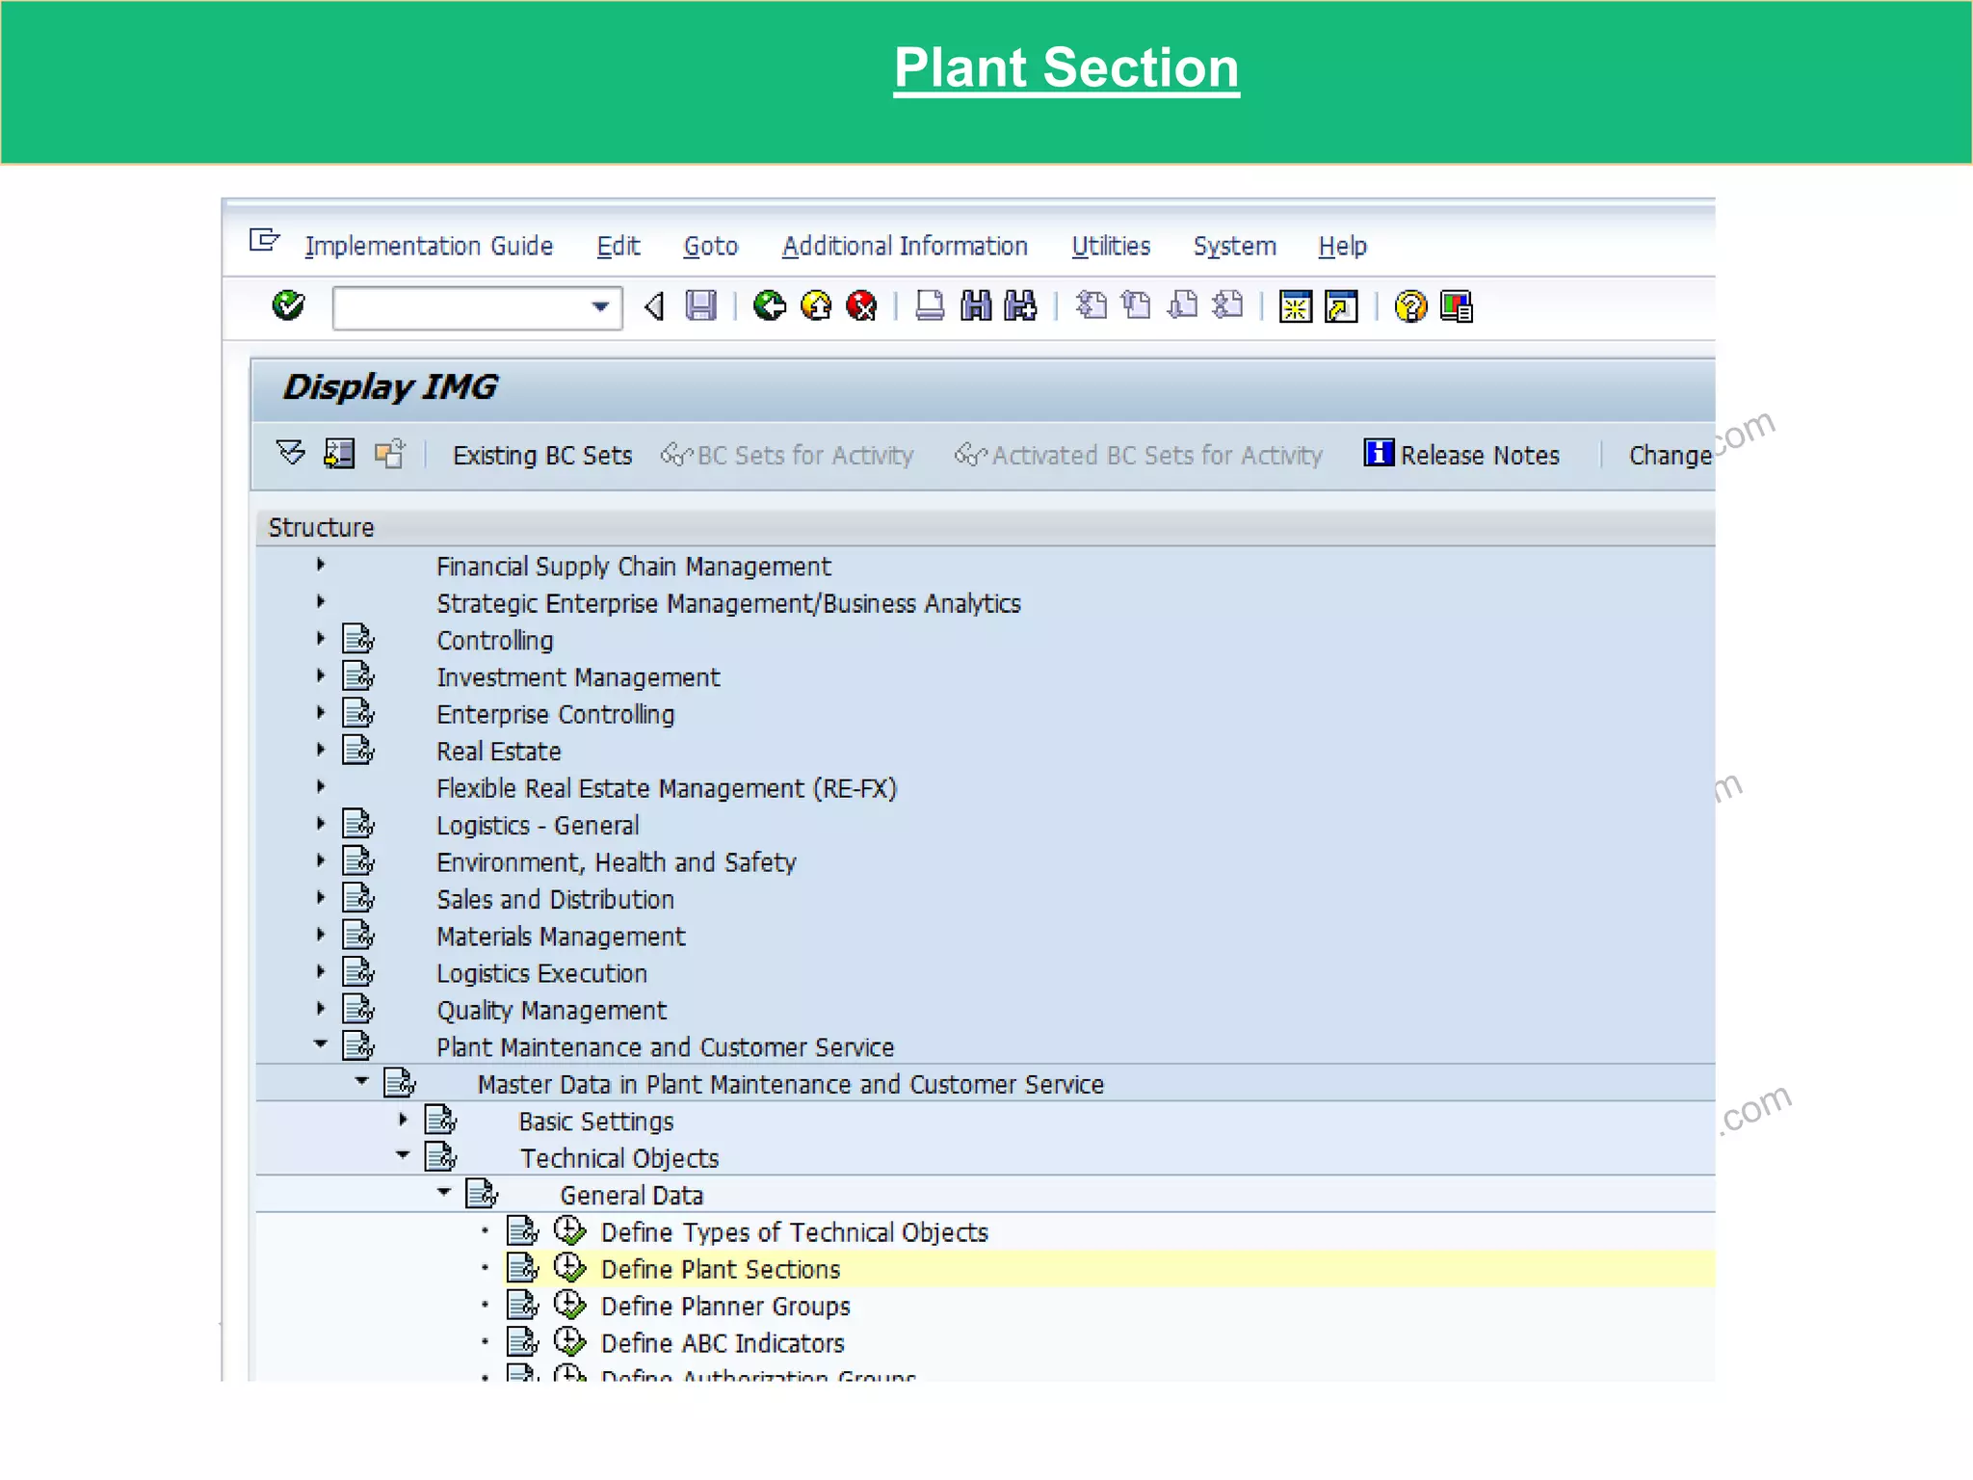1973x1480 pixels.
Task: Click the Release Notes button
Action: click(1461, 454)
